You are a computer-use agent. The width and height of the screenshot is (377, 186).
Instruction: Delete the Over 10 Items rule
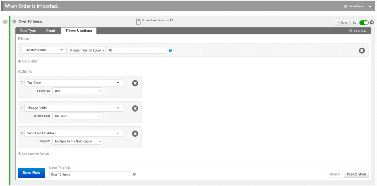[371, 22]
